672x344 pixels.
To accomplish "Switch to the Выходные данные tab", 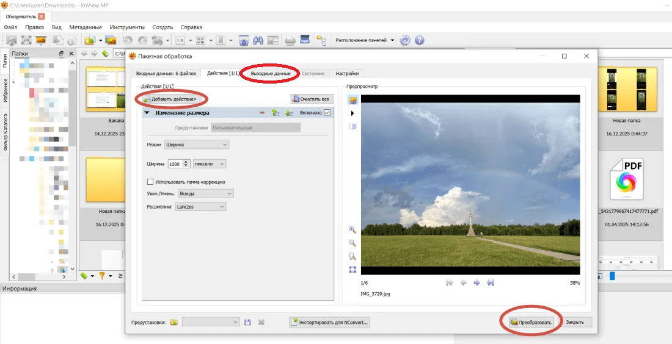I will click(x=271, y=74).
